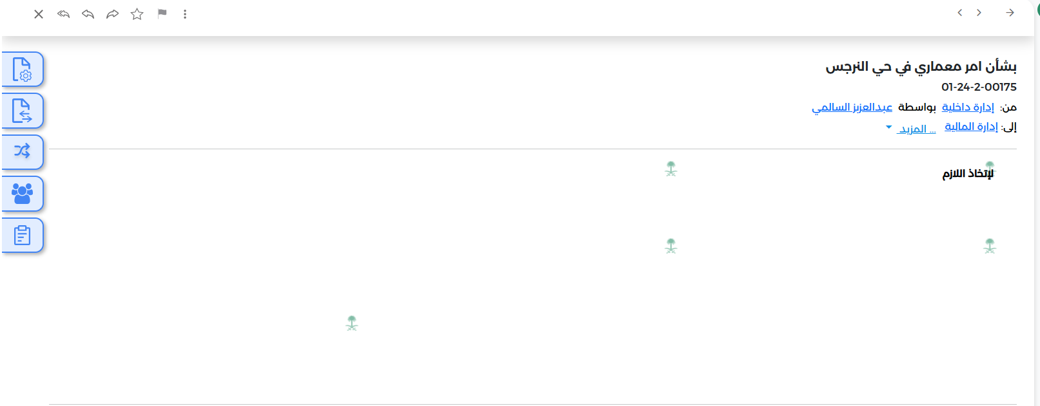Click the document transfer sidebar icon
1040x406 pixels.
23,111
